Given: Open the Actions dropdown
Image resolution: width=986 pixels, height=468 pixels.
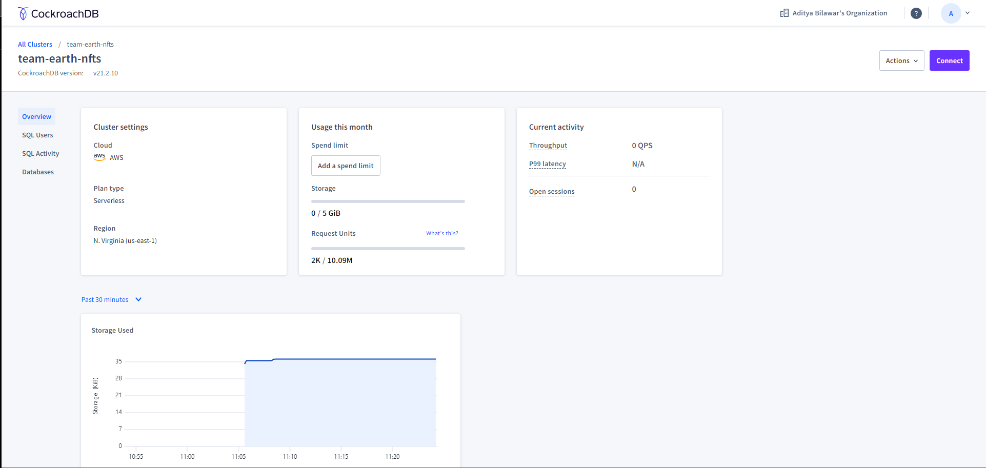Looking at the screenshot, I should click(x=902, y=60).
